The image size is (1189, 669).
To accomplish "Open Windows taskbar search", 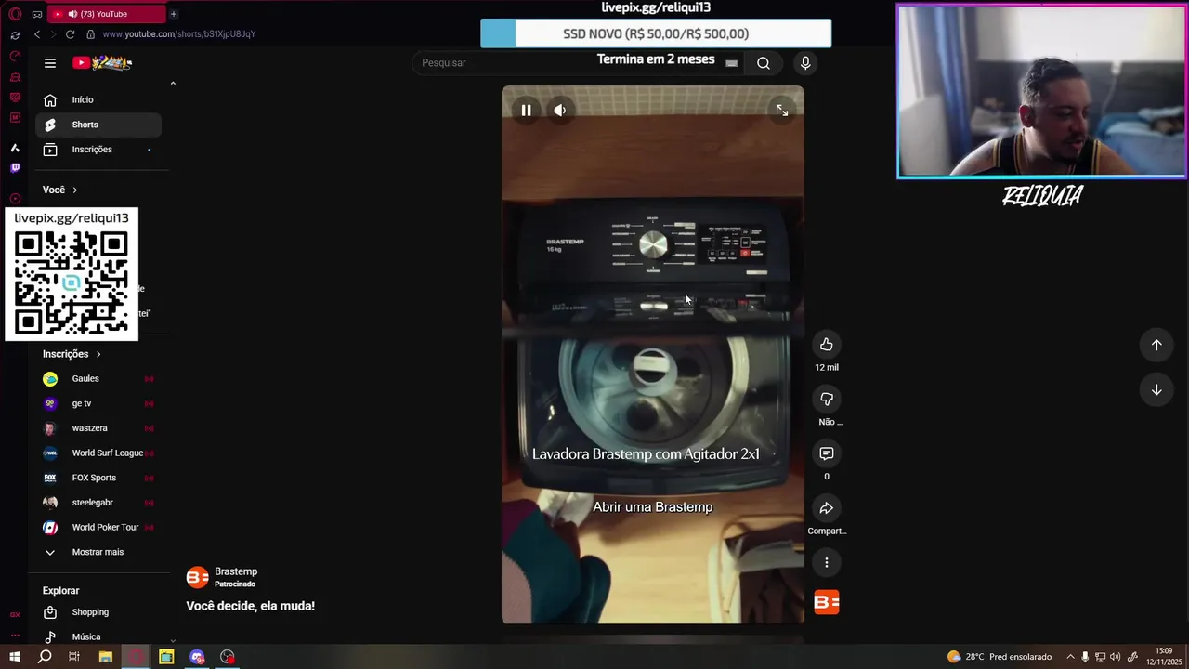I will click(45, 657).
